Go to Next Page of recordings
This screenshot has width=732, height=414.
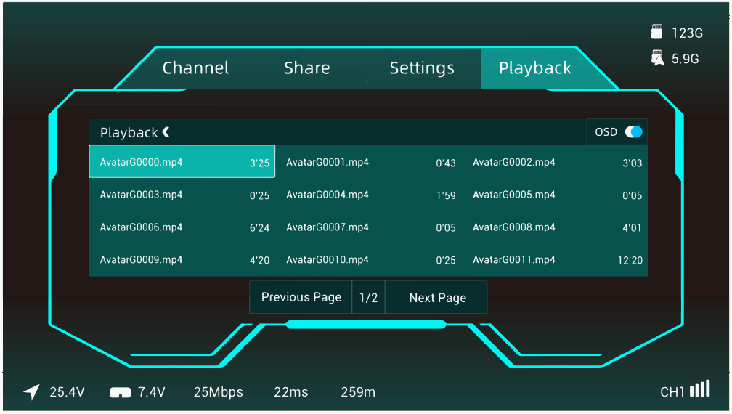tap(437, 298)
